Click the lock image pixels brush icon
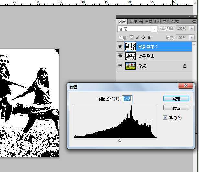The height and width of the screenshot is (172, 199). click(137, 38)
